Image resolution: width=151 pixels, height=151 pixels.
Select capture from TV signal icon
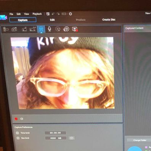[24, 29]
